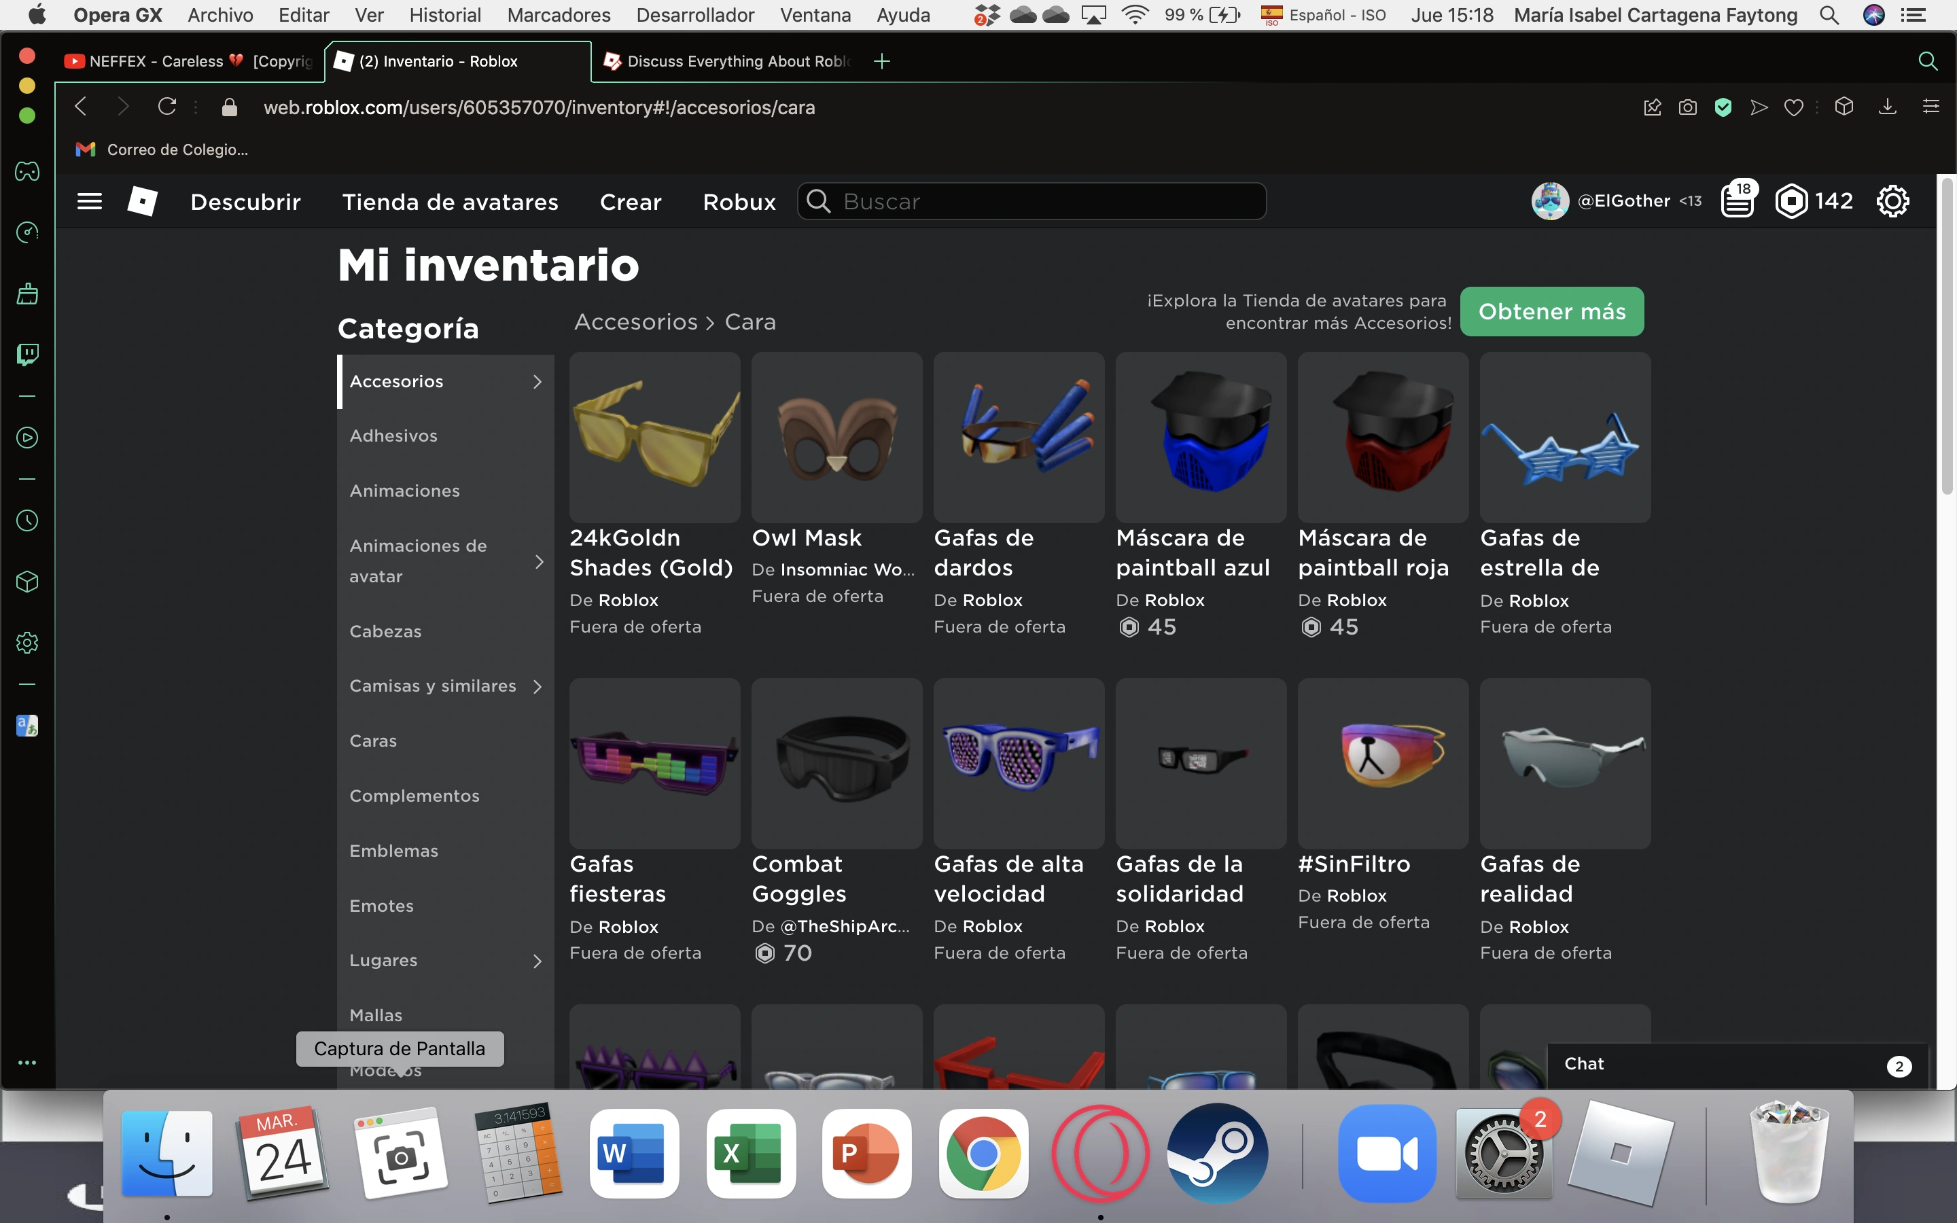
Task: Reload the current page
Action: tap(166, 107)
